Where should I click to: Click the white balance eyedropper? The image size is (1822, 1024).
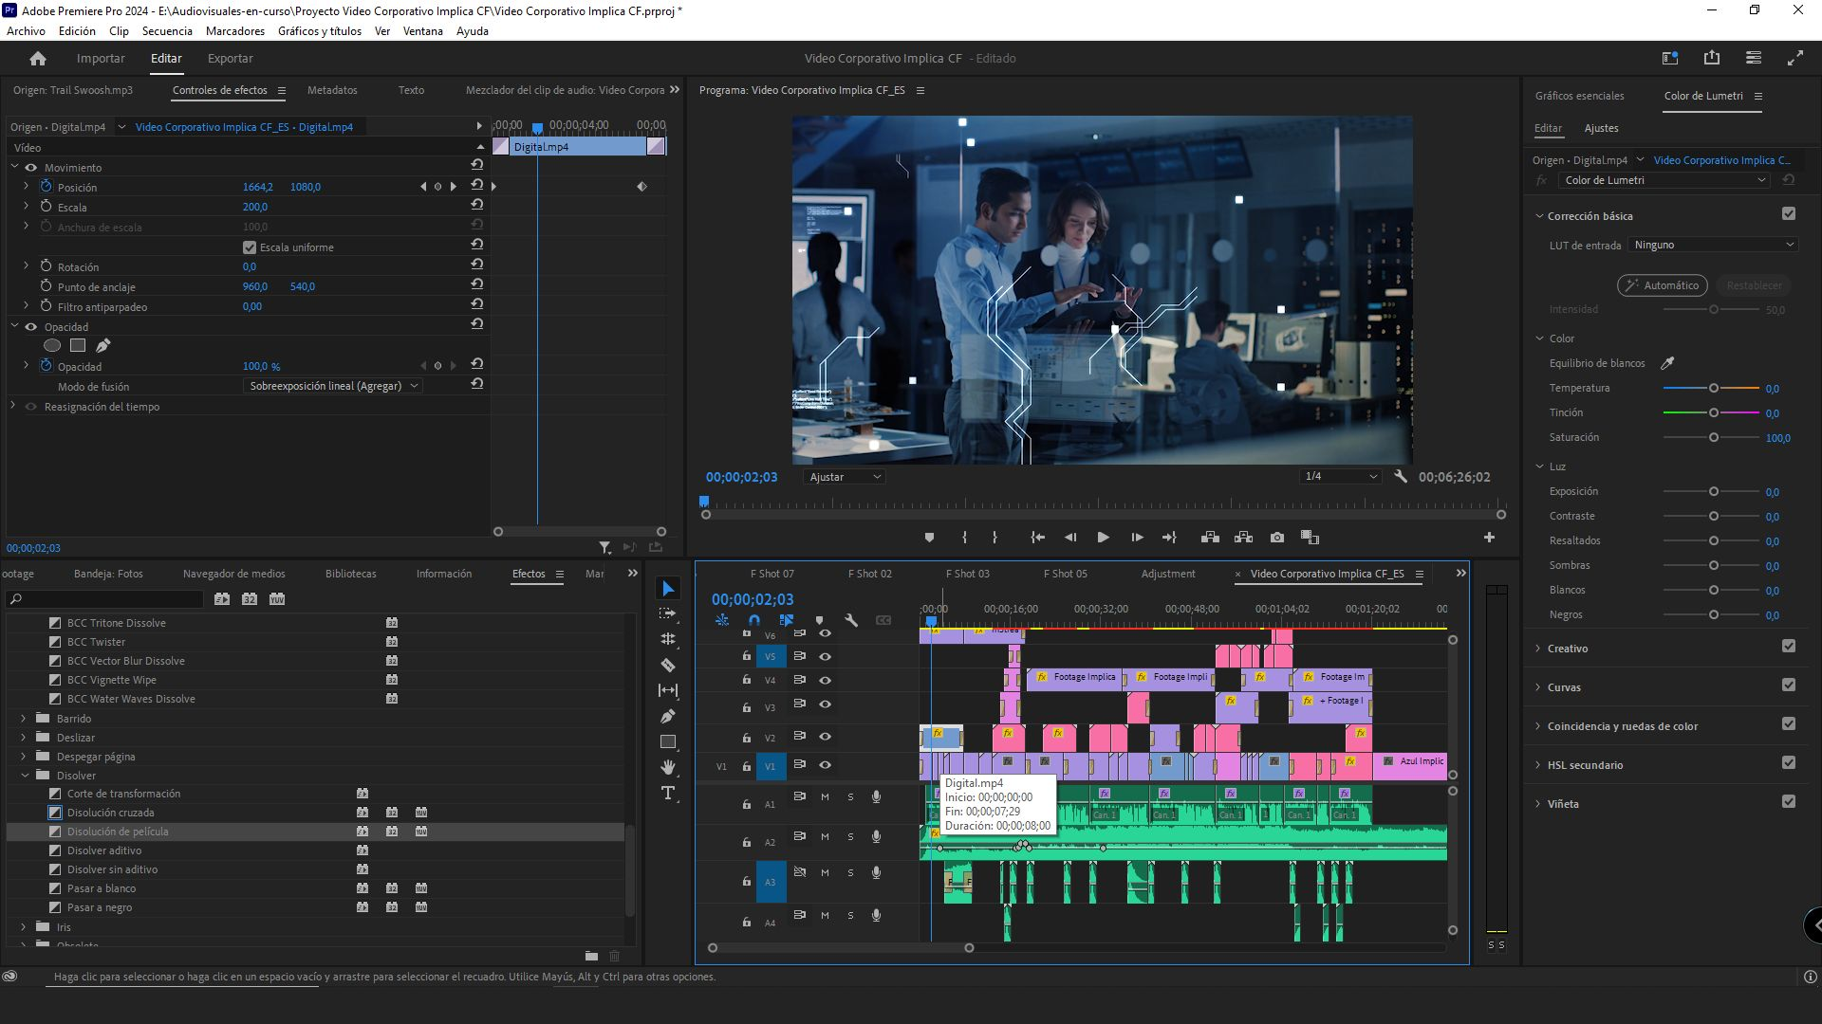(1667, 363)
